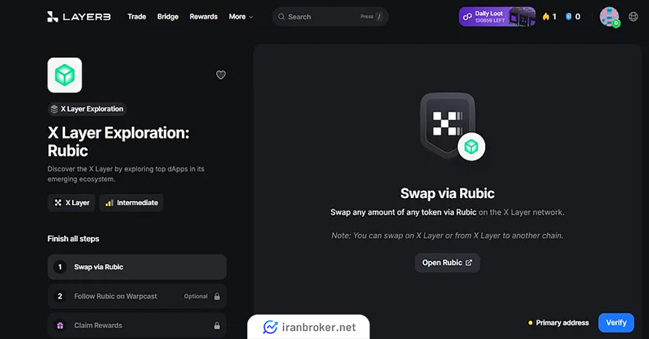The image size is (649, 339).
Task: Click the X Layer shield badge image
Action: click(x=447, y=125)
